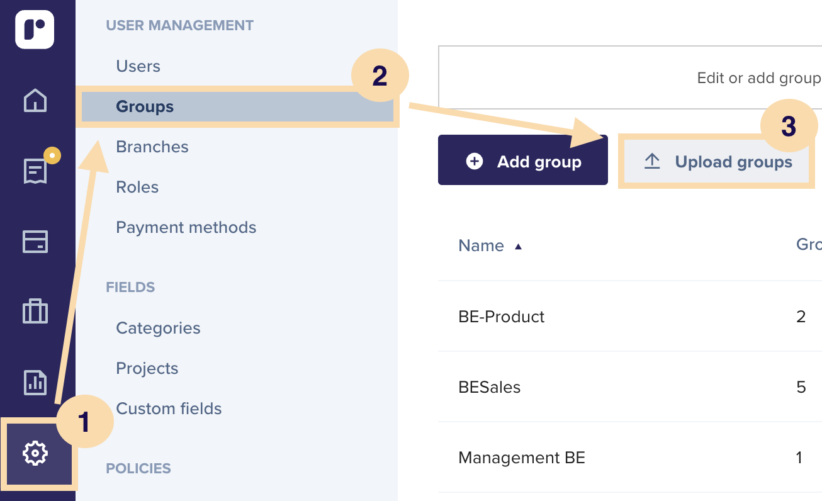Open Custom fields settings
This screenshot has width=822, height=501.
click(x=169, y=408)
